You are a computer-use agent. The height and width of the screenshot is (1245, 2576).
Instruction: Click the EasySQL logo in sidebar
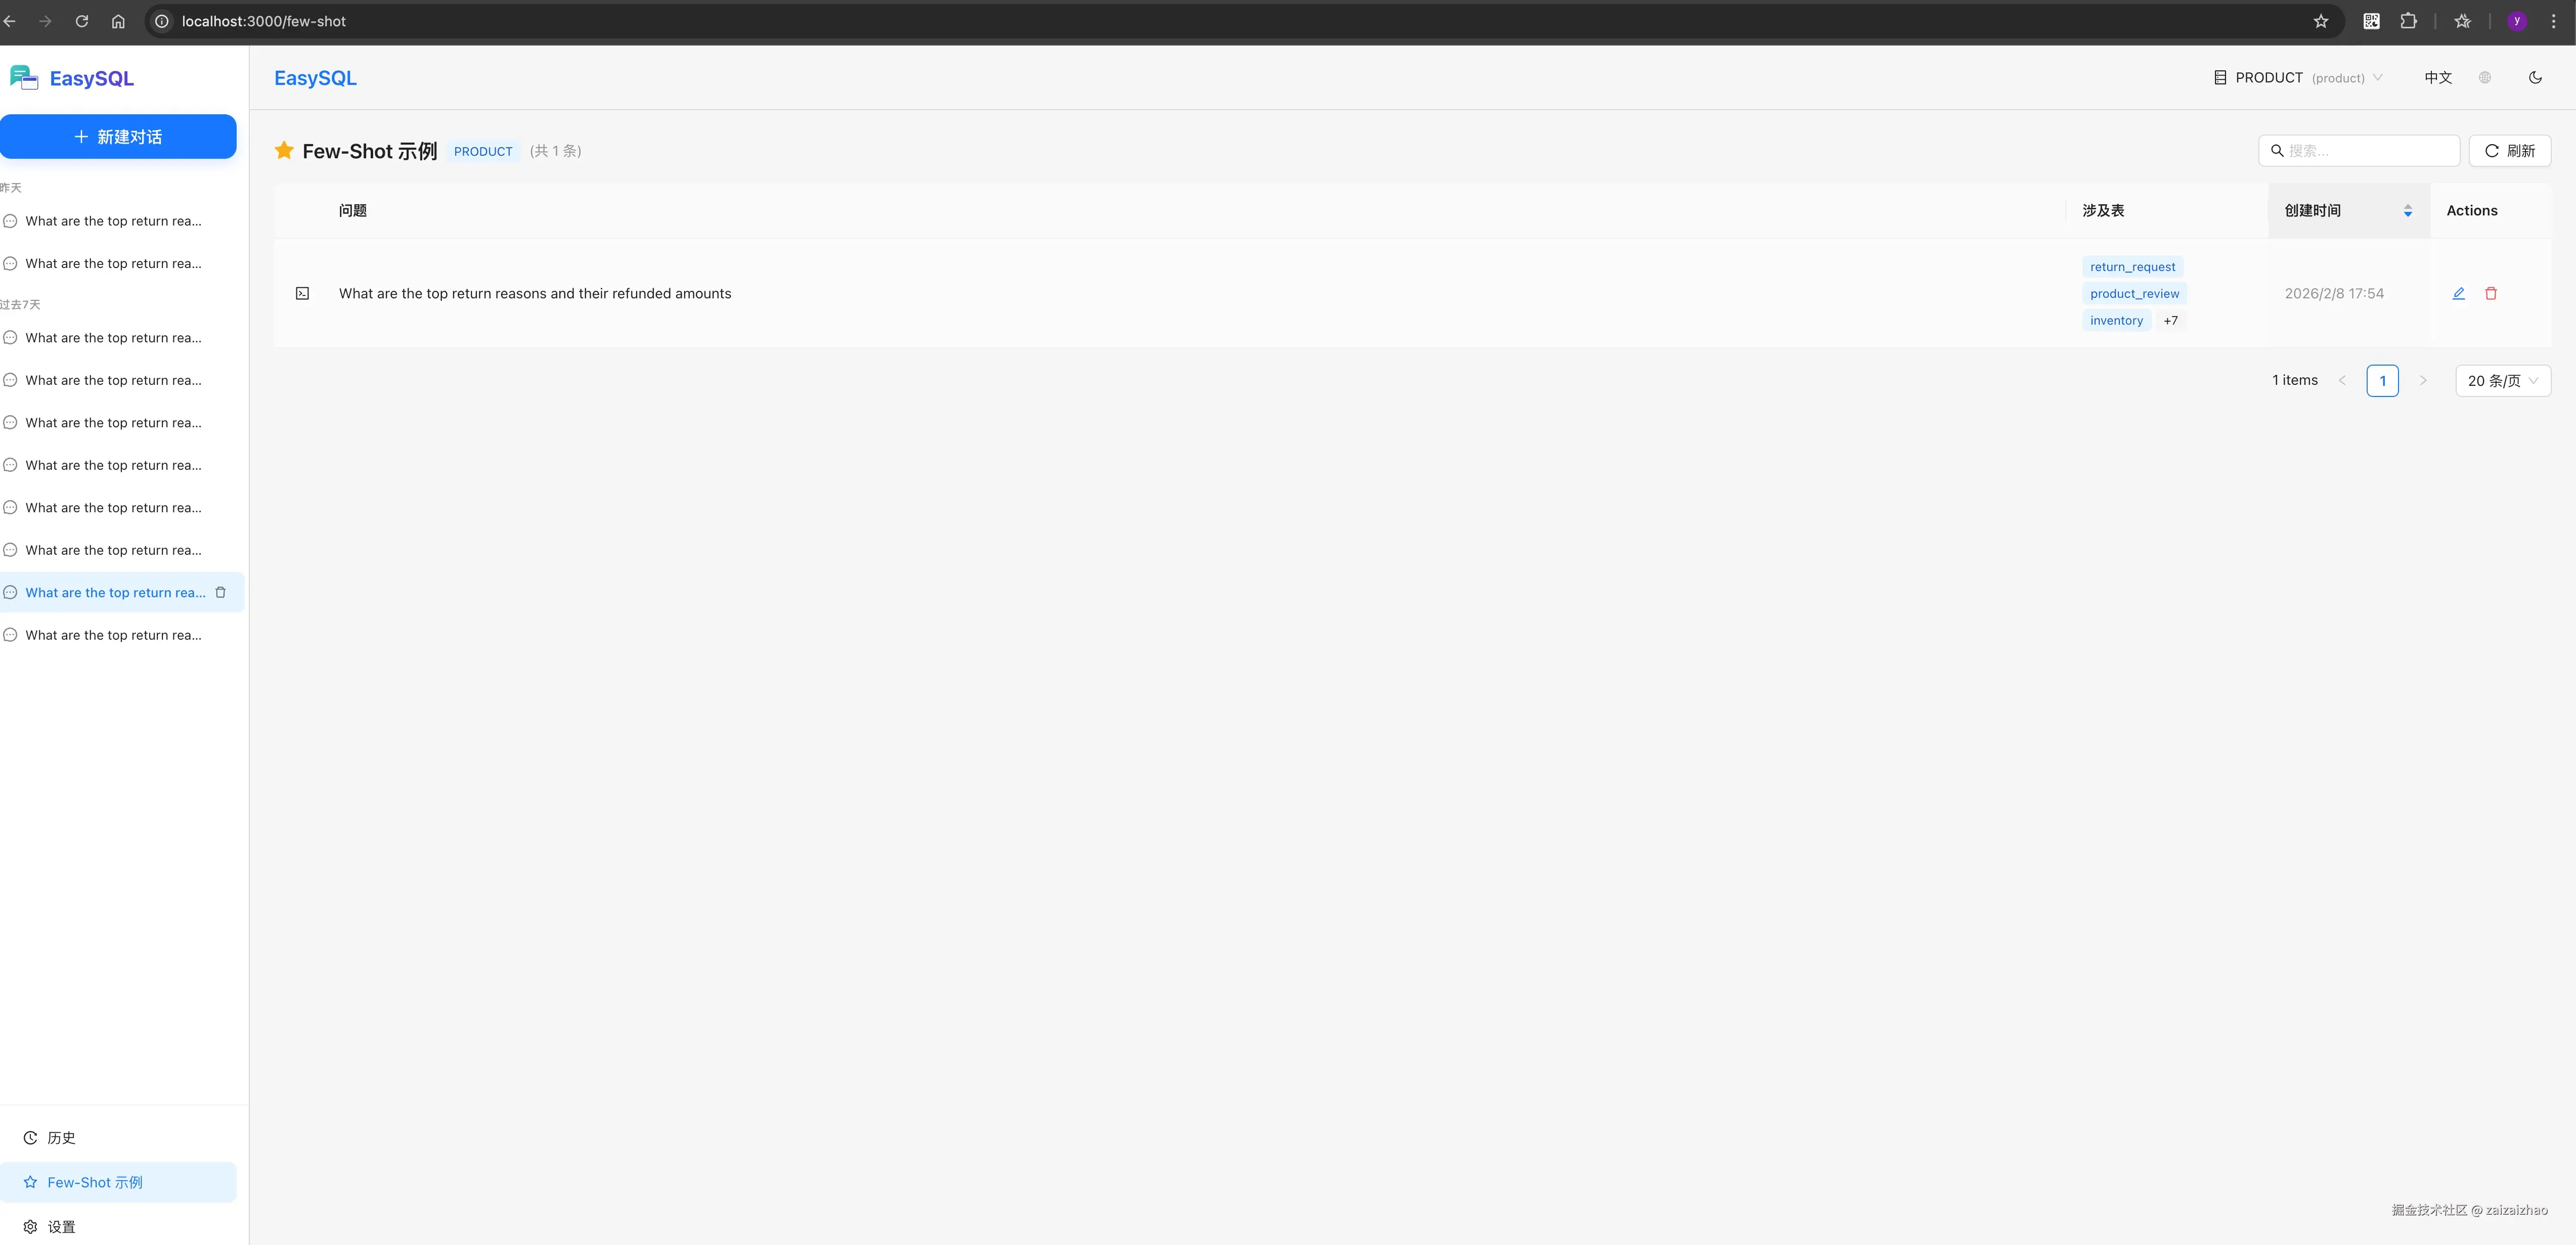point(72,78)
